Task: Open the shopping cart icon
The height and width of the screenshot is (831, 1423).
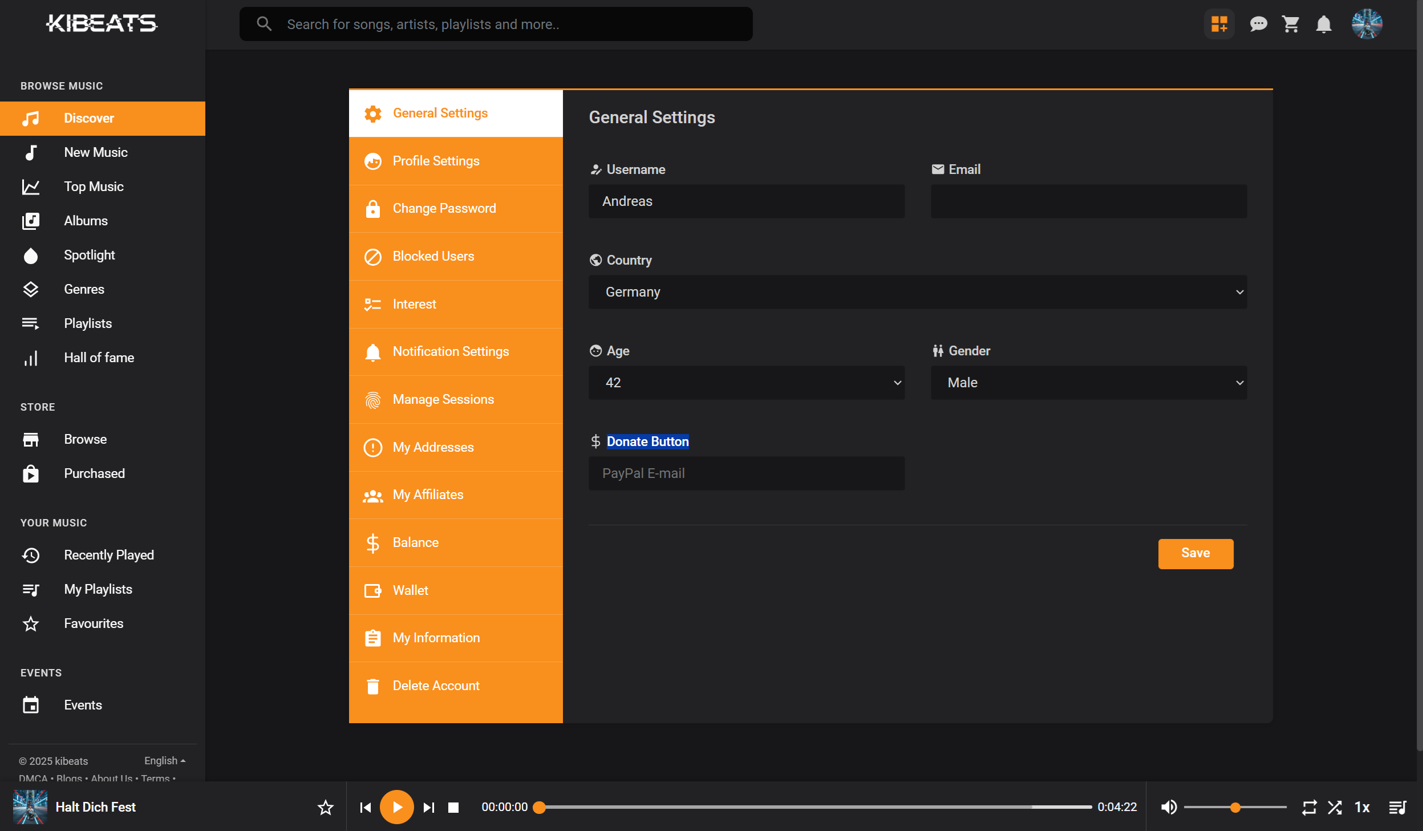Action: (1291, 24)
